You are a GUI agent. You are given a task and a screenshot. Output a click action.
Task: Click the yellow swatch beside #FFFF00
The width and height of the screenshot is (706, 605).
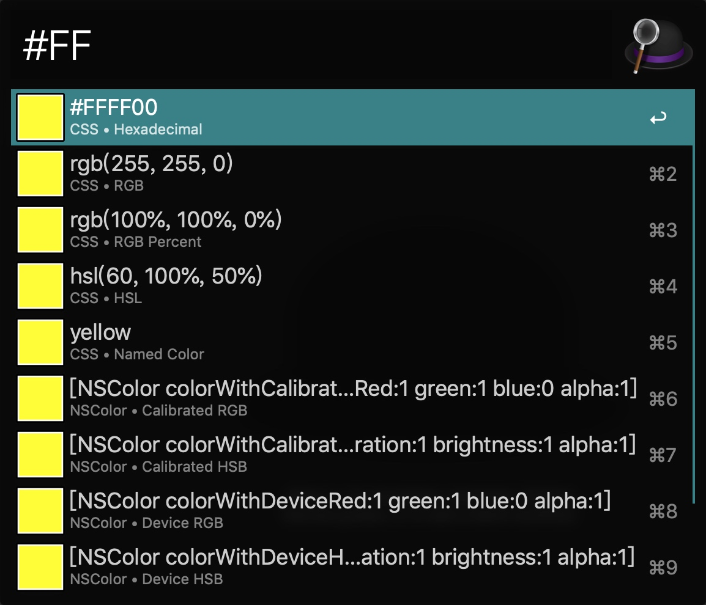click(40, 117)
